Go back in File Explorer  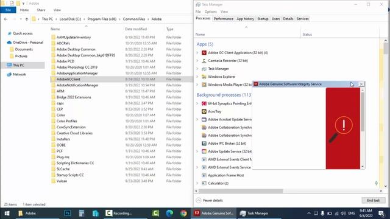(5, 19)
